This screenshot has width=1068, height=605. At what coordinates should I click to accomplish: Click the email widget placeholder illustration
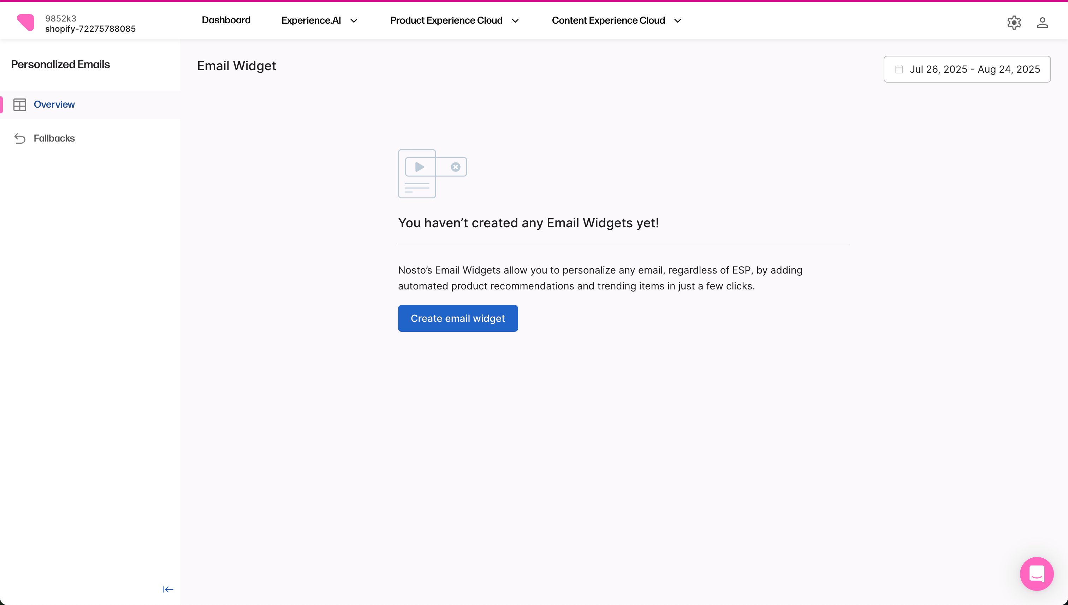(x=432, y=174)
